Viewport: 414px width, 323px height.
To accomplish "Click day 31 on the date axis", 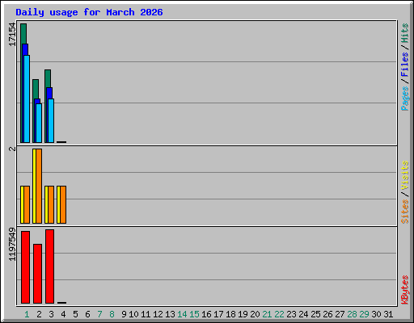I will 388,314.
